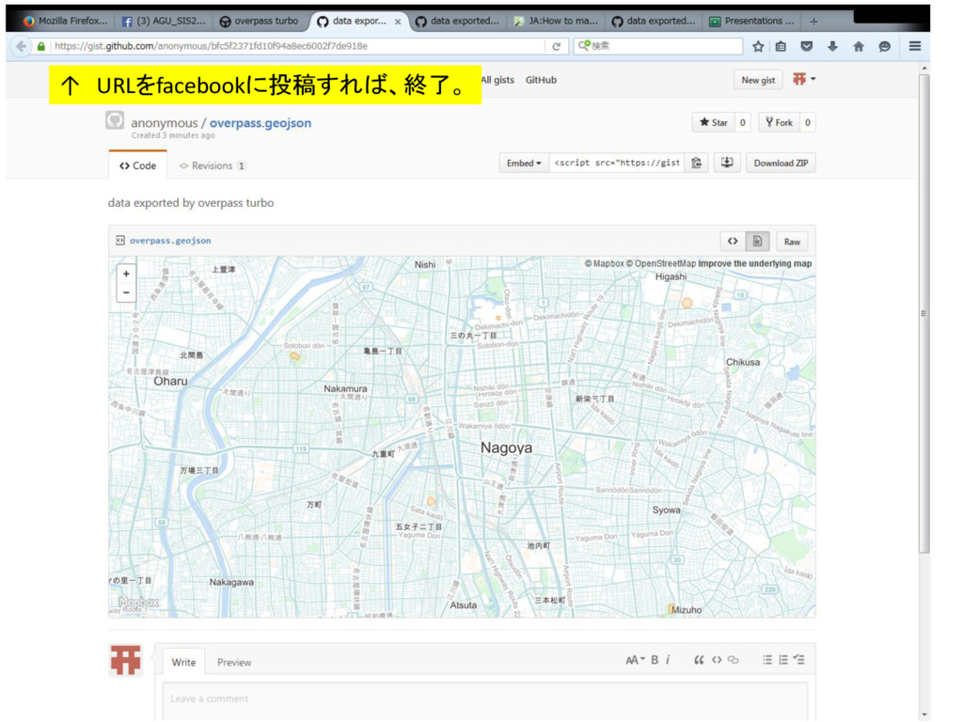Click the save-to-desktop icon beside Download ZIP
Screen dimensions: 963x722
tap(727, 163)
